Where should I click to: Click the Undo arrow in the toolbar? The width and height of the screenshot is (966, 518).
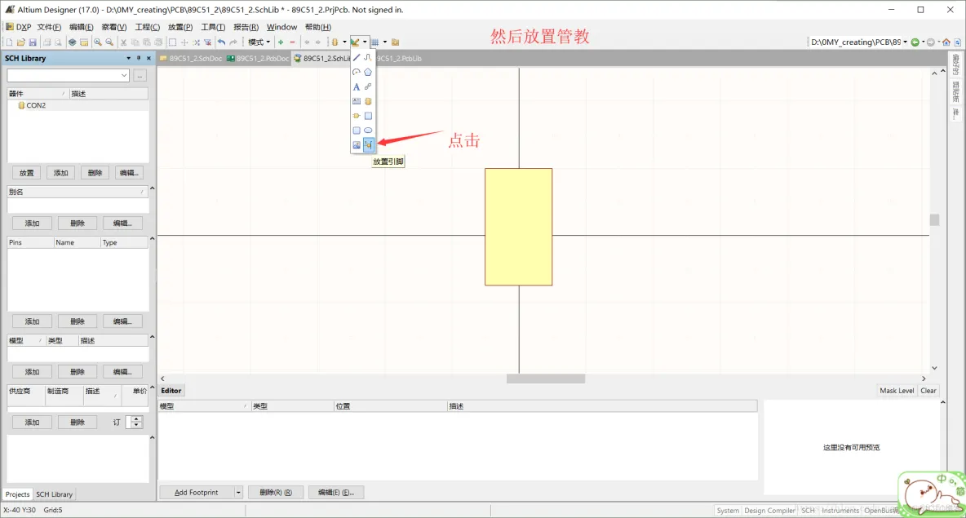[x=222, y=42]
